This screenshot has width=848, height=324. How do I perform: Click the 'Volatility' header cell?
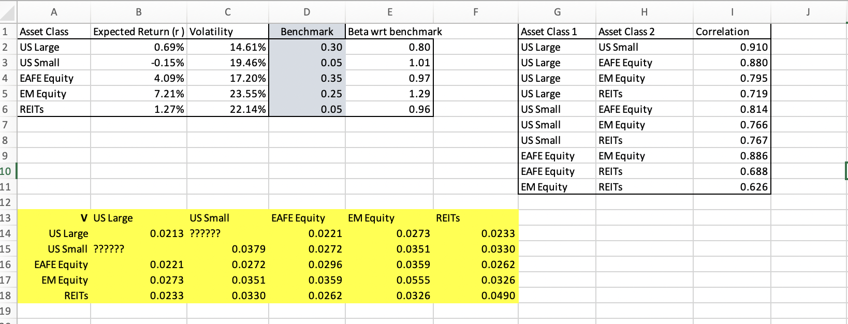[228, 32]
